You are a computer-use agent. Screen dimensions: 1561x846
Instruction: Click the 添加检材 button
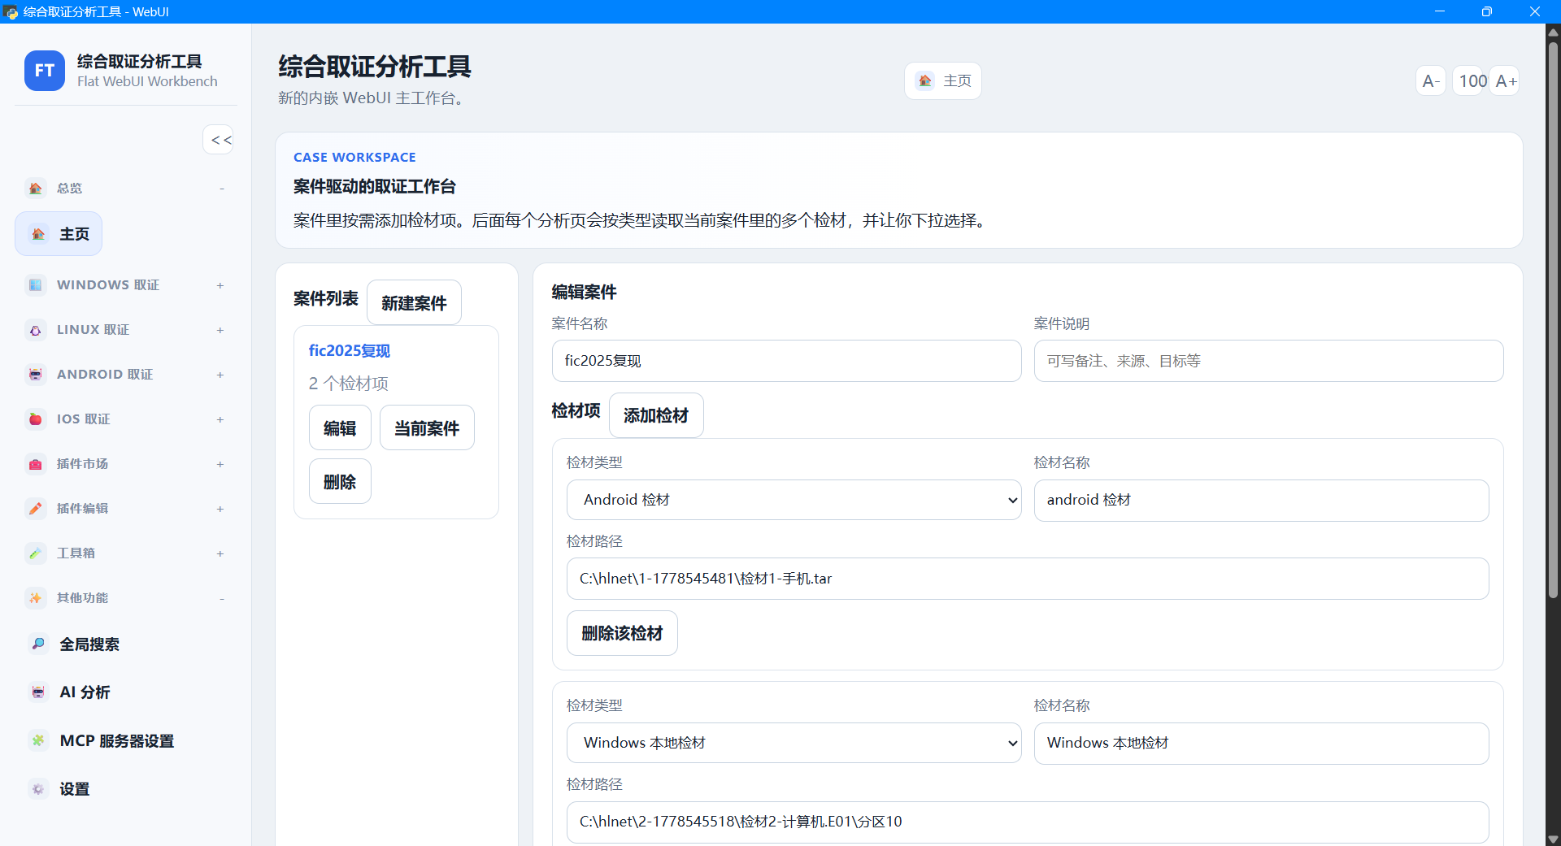click(656, 415)
